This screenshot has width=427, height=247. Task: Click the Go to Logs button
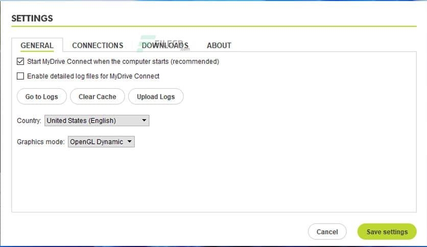pyautogui.click(x=42, y=96)
